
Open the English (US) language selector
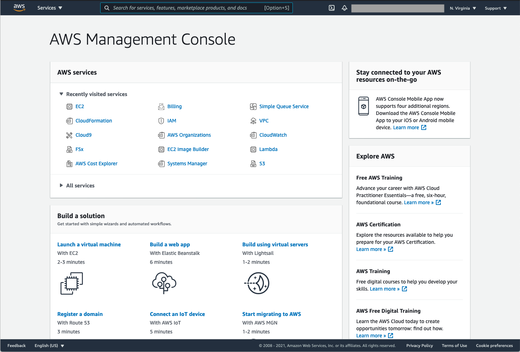point(49,346)
